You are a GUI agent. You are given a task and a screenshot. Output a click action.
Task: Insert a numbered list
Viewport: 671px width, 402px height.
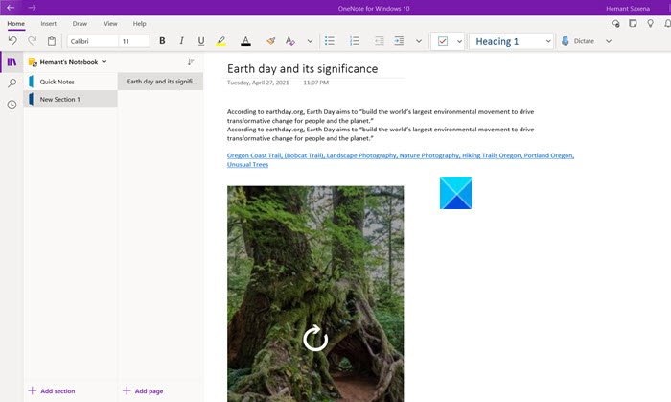point(355,41)
